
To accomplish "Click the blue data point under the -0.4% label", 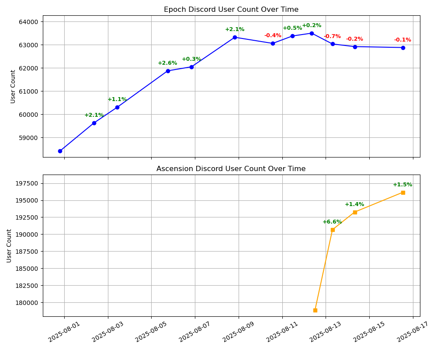I will click(x=273, y=44).
